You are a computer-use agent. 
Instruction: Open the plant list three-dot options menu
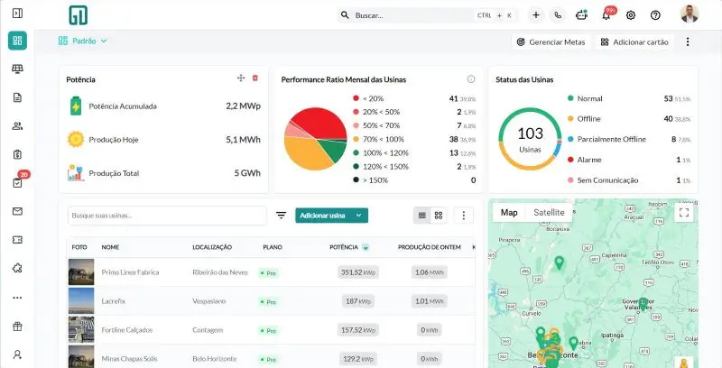pyautogui.click(x=464, y=216)
